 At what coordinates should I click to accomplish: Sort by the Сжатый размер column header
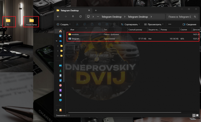pos(135,30)
